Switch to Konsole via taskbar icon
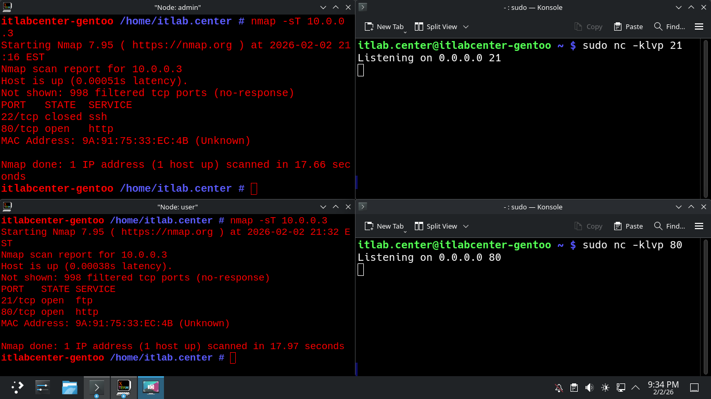Image resolution: width=711 pixels, height=399 pixels. [x=97, y=387]
